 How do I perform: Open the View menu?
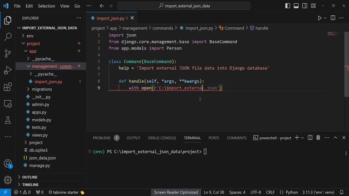click(x=64, y=6)
